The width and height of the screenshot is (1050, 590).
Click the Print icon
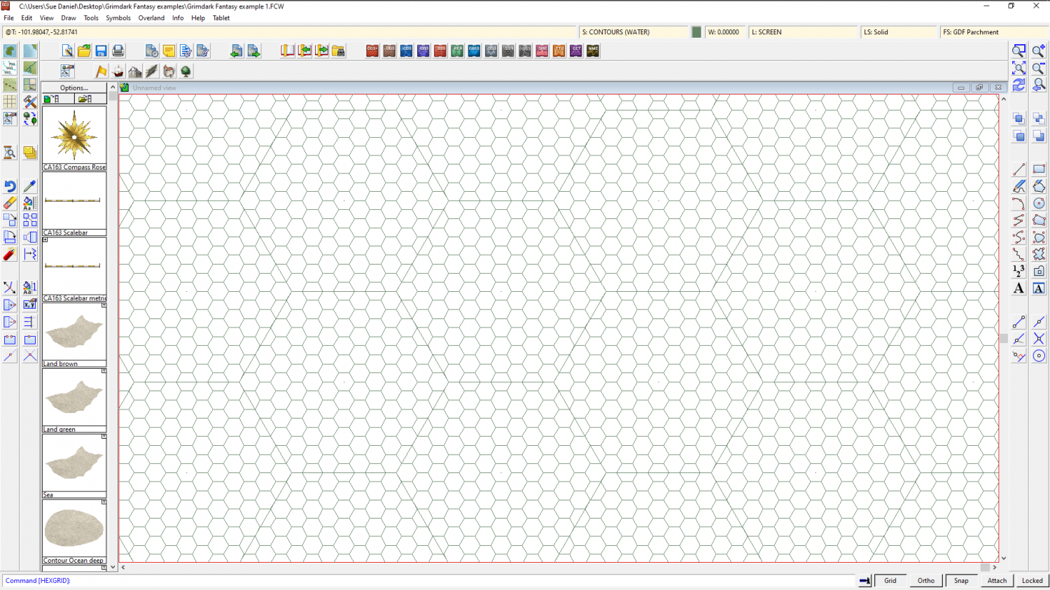click(118, 51)
